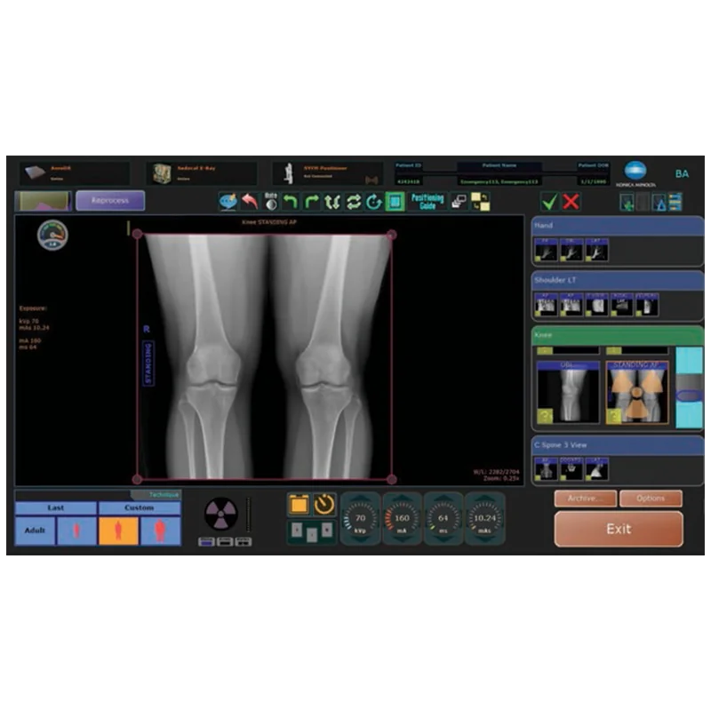
Task: Select the Adult patient type
Action: click(35, 531)
